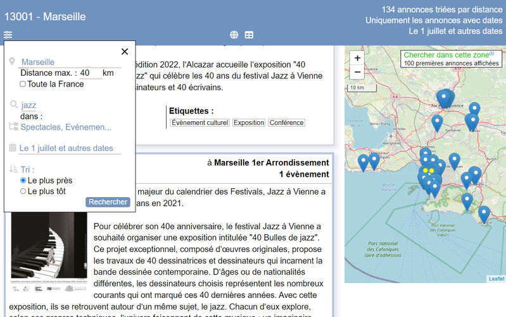This screenshot has height=317, width=506.
Task: Click the Évènement culturel tag
Action: [199, 123]
